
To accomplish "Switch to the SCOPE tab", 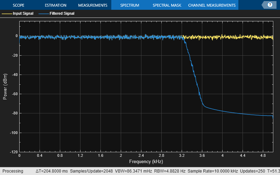I will [20, 5].
